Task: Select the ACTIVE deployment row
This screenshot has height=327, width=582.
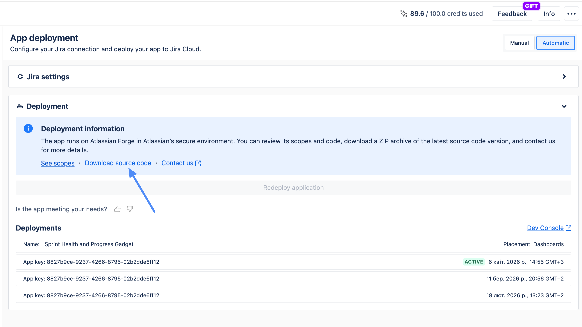Action: (293, 262)
